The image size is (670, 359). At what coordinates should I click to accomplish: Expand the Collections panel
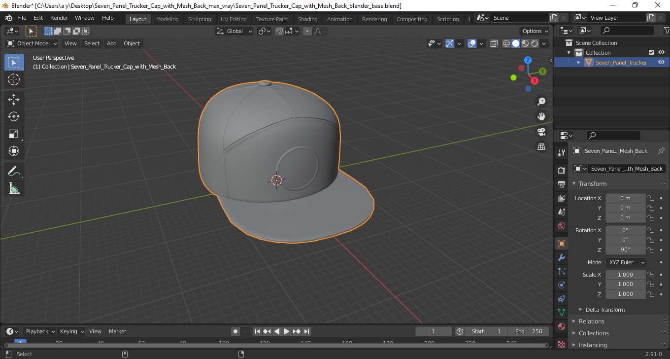pyautogui.click(x=594, y=333)
